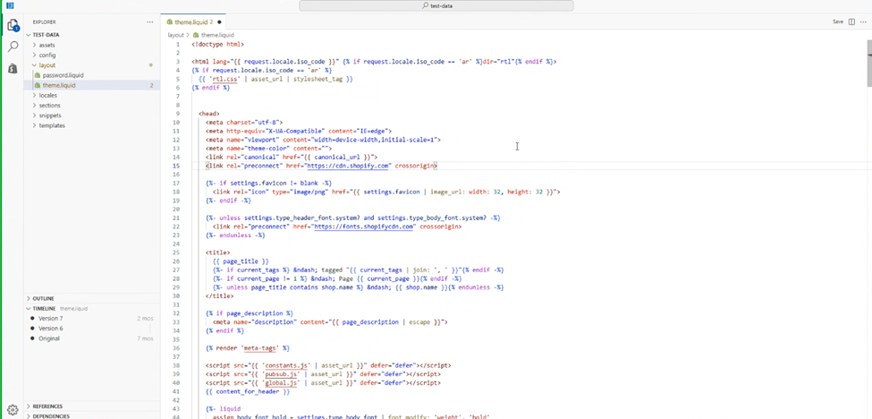872x419 pixels.
Task: Collapse the layout folder
Action: (47, 65)
